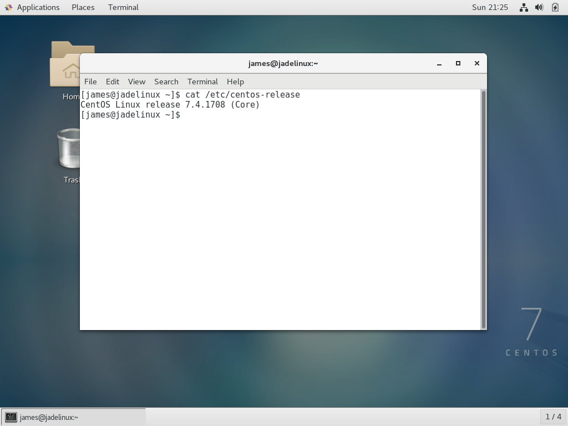Click the last empty terminal prompt line
This screenshot has height=426, width=568.
pyautogui.click(x=130, y=115)
